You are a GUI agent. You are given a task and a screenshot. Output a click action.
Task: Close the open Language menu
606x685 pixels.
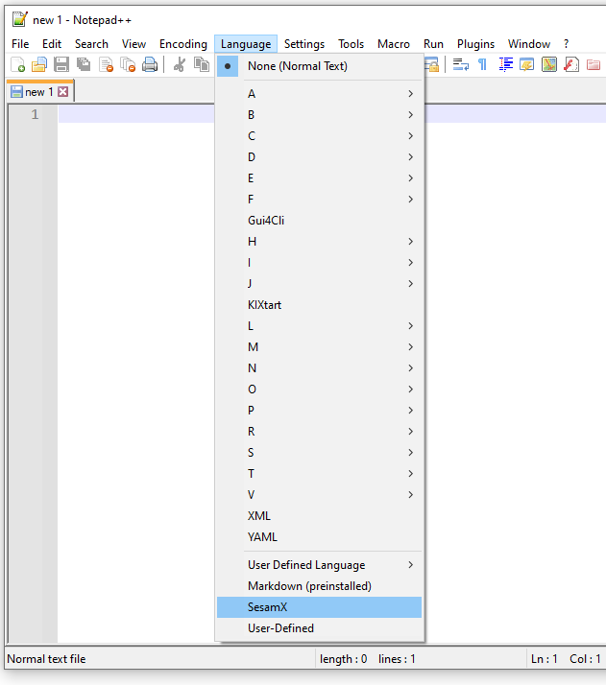coord(246,44)
